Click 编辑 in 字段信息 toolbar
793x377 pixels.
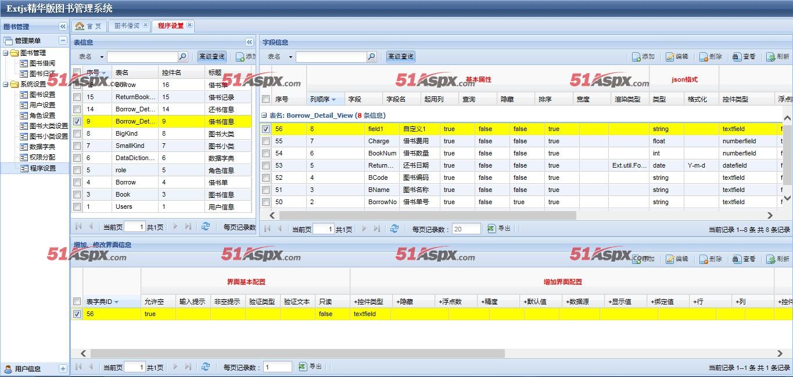pos(677,57)
